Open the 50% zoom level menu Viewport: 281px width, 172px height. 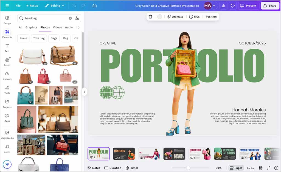tap(218, 168)
